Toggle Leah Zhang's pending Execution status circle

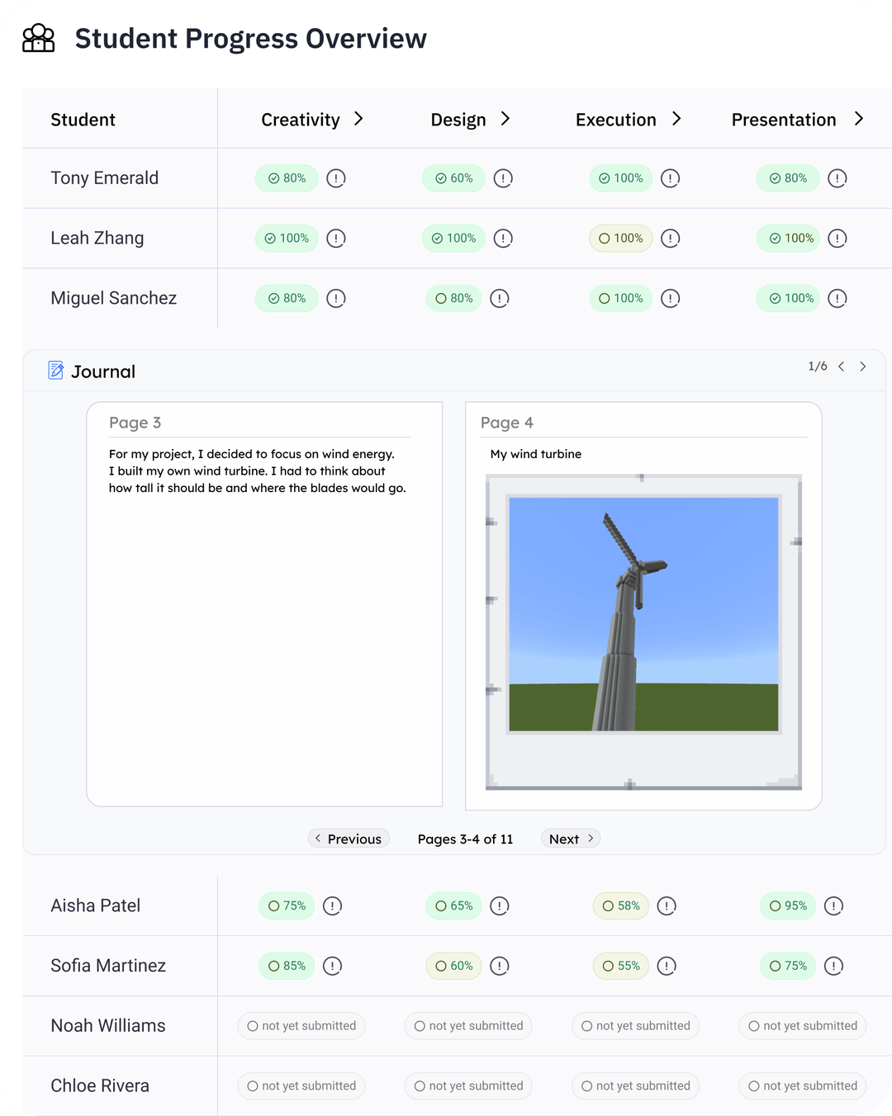604,238
